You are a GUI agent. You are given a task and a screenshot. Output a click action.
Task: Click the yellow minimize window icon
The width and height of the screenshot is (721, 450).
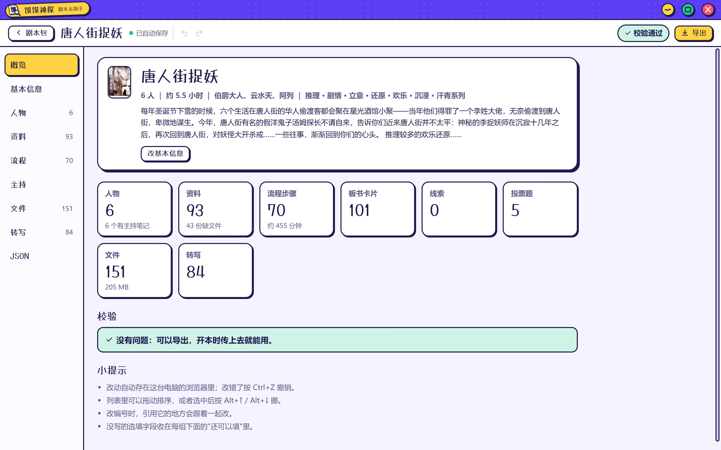coord(668,10)
